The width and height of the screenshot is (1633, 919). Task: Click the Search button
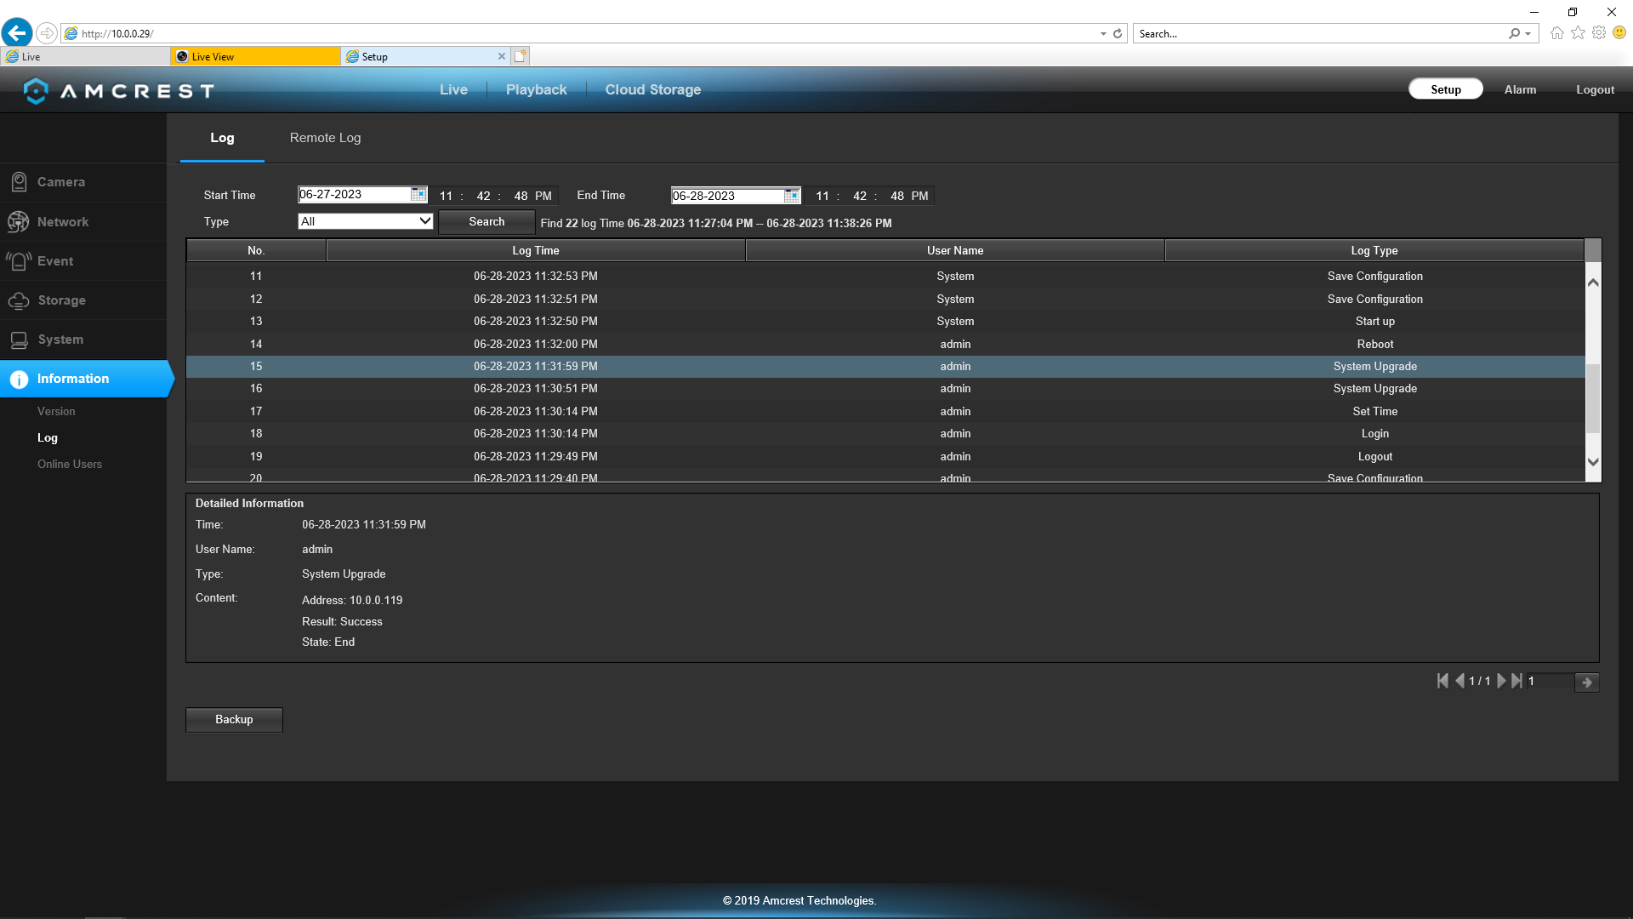pyautogui.click(x=486, y=222)
